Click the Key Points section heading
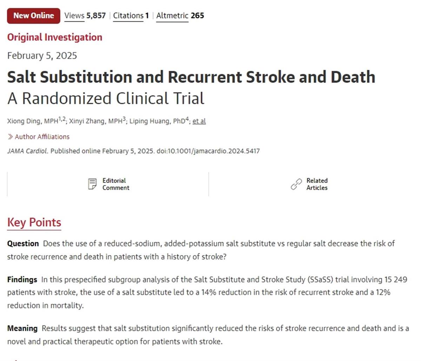Viewport: 421px width, 361px height. (x=34, y=222)
